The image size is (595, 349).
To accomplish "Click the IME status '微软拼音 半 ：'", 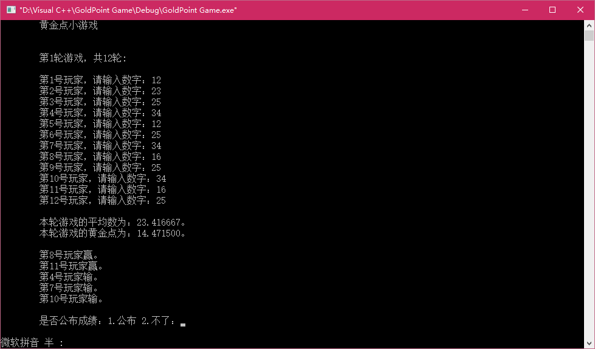I will coord(32,342).
